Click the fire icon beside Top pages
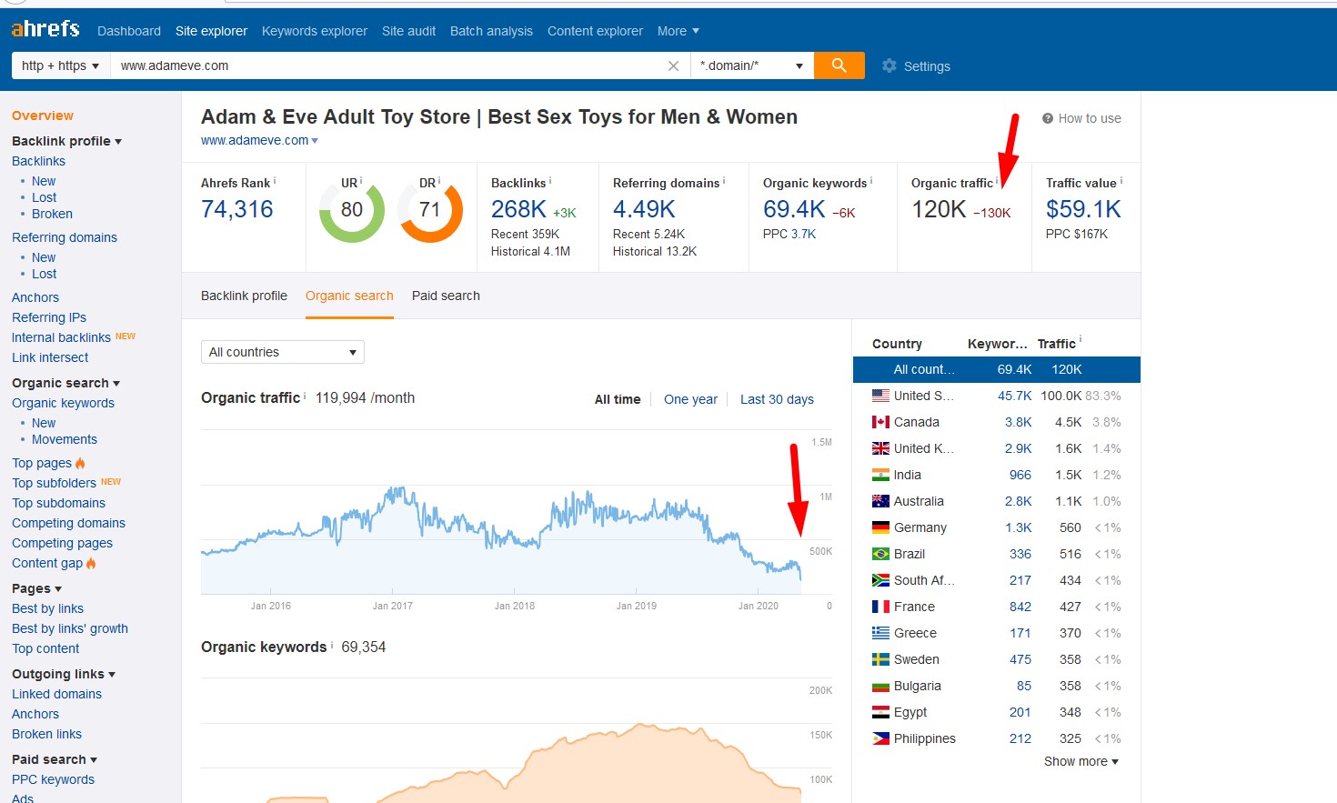The image size is (1337, 803). point(80,463)
